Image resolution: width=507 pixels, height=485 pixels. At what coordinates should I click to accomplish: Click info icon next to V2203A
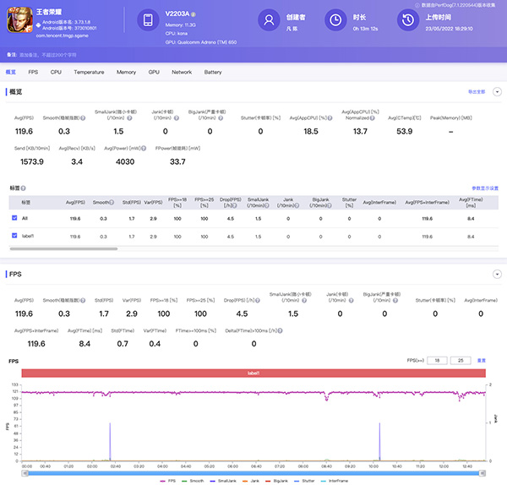point(194,14)
